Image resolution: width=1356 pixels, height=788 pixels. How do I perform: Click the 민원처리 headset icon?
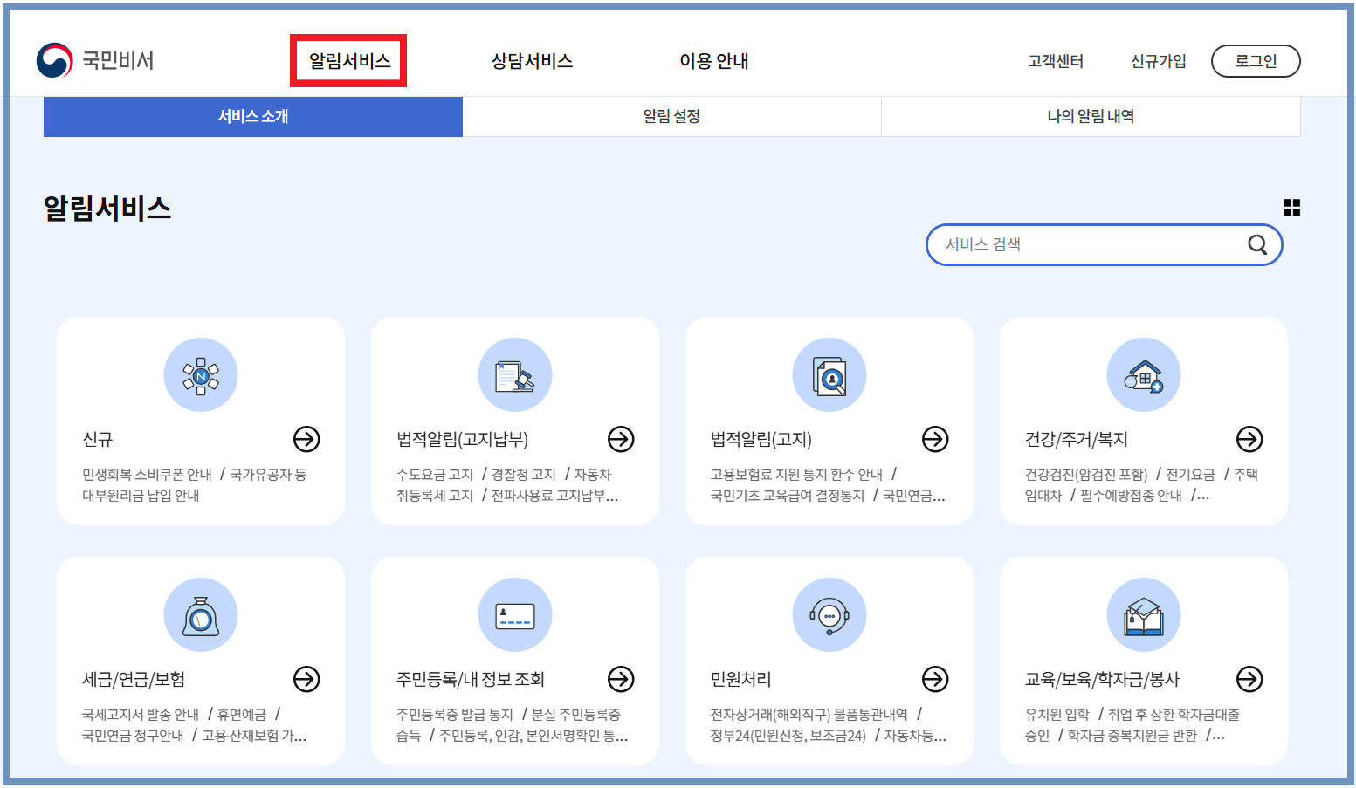pos(829,614)
